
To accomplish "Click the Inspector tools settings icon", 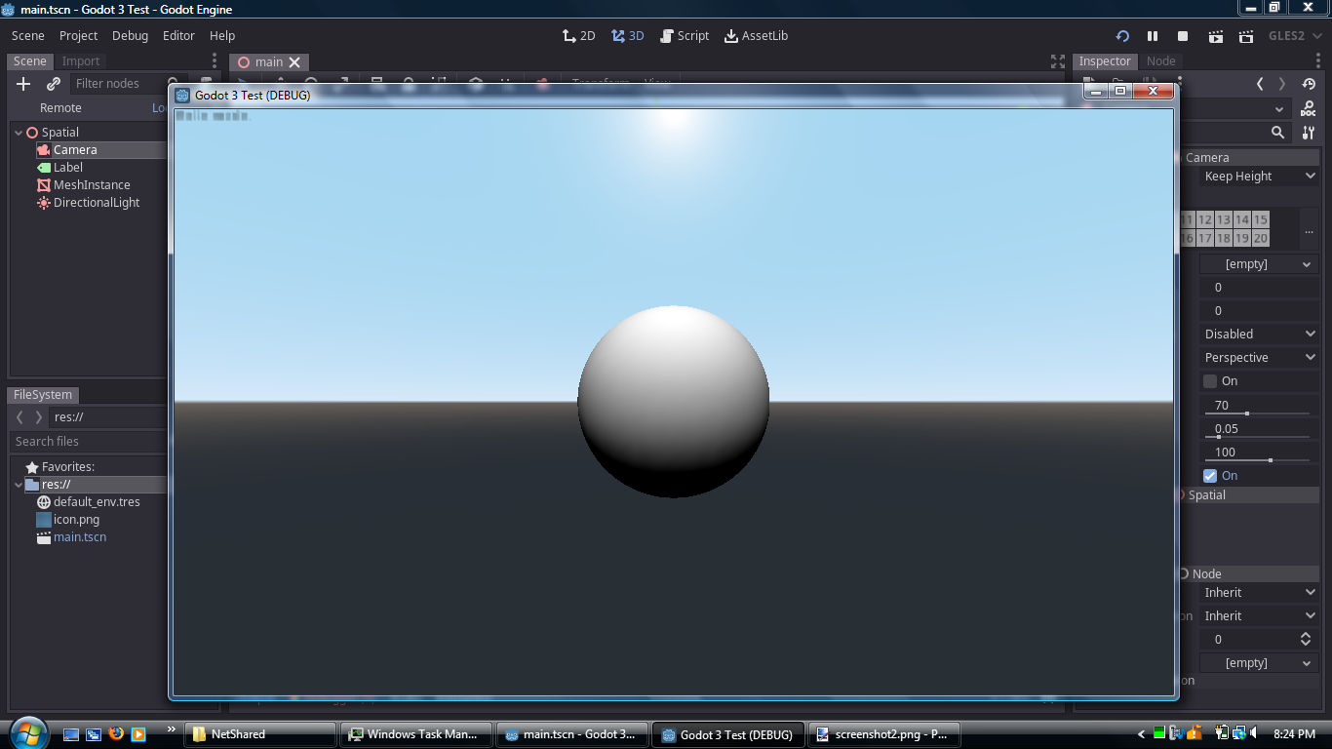I will tap(1309, 133).
